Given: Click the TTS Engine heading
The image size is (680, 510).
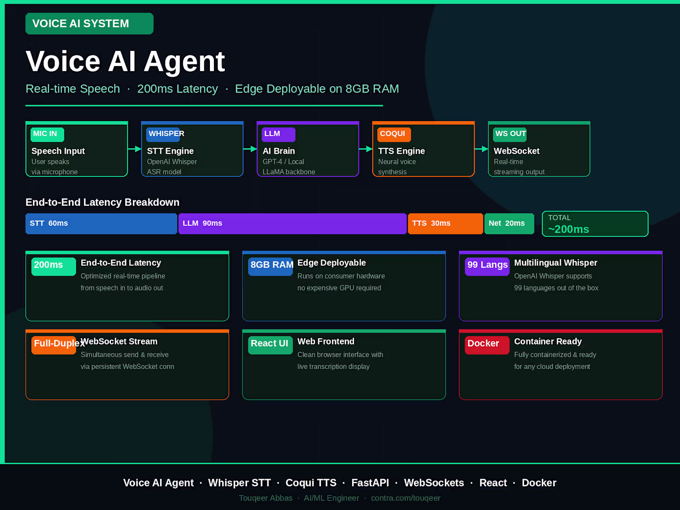Looking at the screenshot, I should 402,151.
